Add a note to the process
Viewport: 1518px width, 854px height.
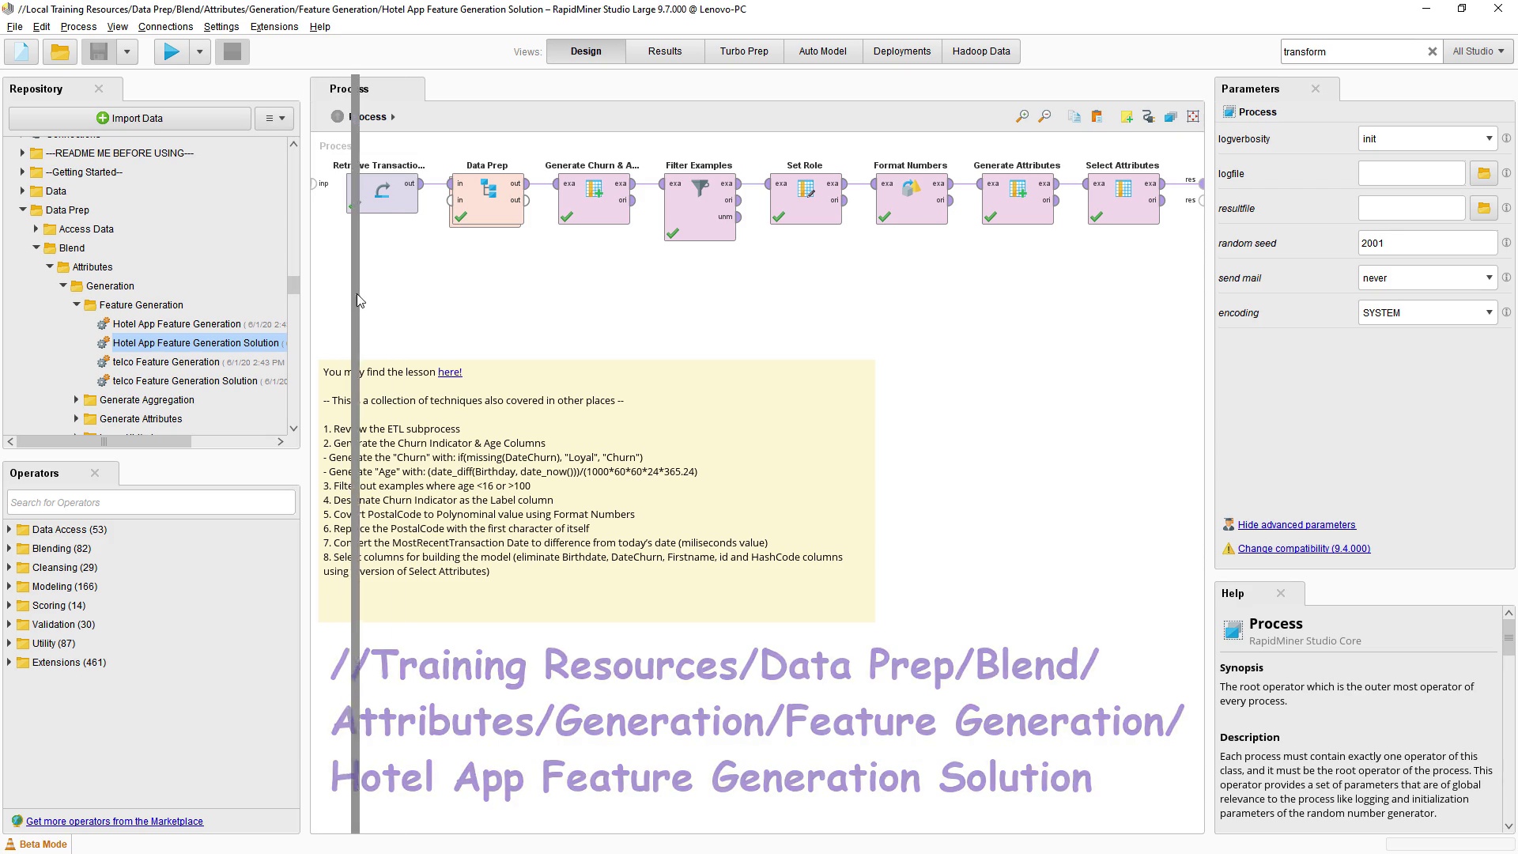pos(1127,117)
